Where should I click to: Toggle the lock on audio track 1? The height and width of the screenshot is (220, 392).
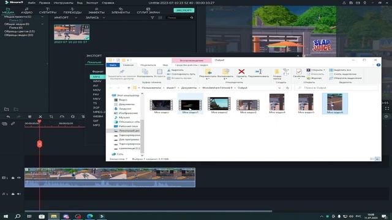(13, 194)
